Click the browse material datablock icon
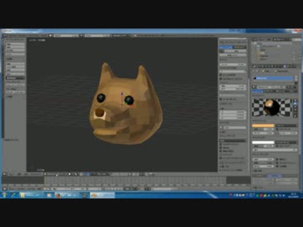The height and width of the screenshot is (227, 303). [x=255, y=87]
